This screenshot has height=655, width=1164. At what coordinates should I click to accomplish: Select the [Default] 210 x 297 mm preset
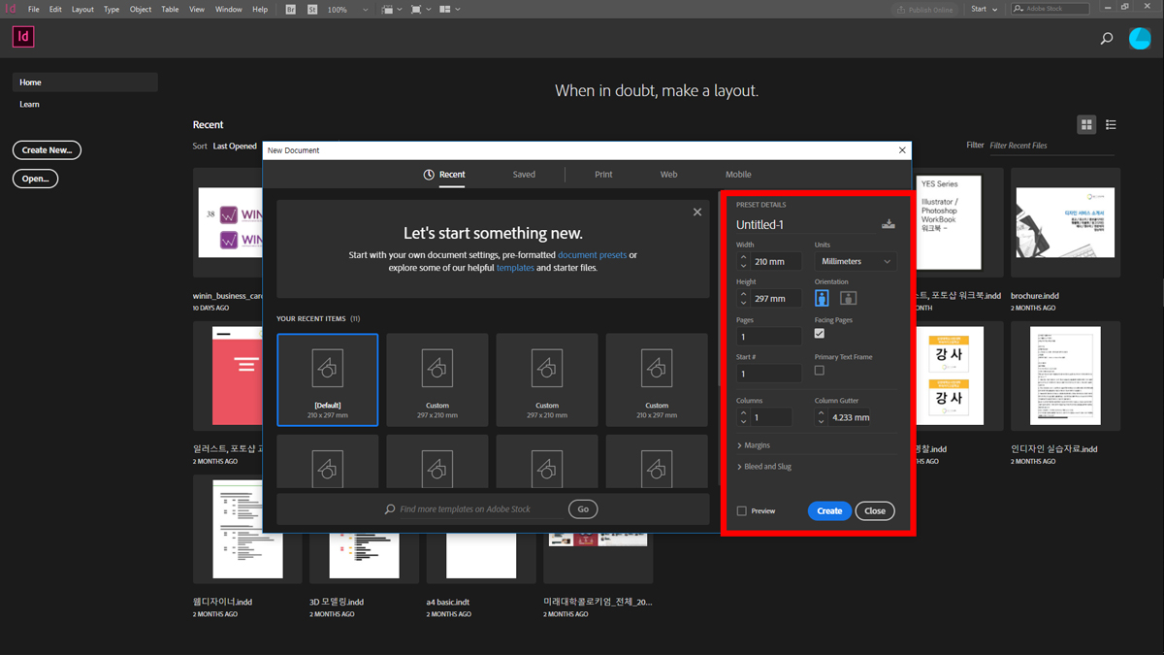coord(327,379)
